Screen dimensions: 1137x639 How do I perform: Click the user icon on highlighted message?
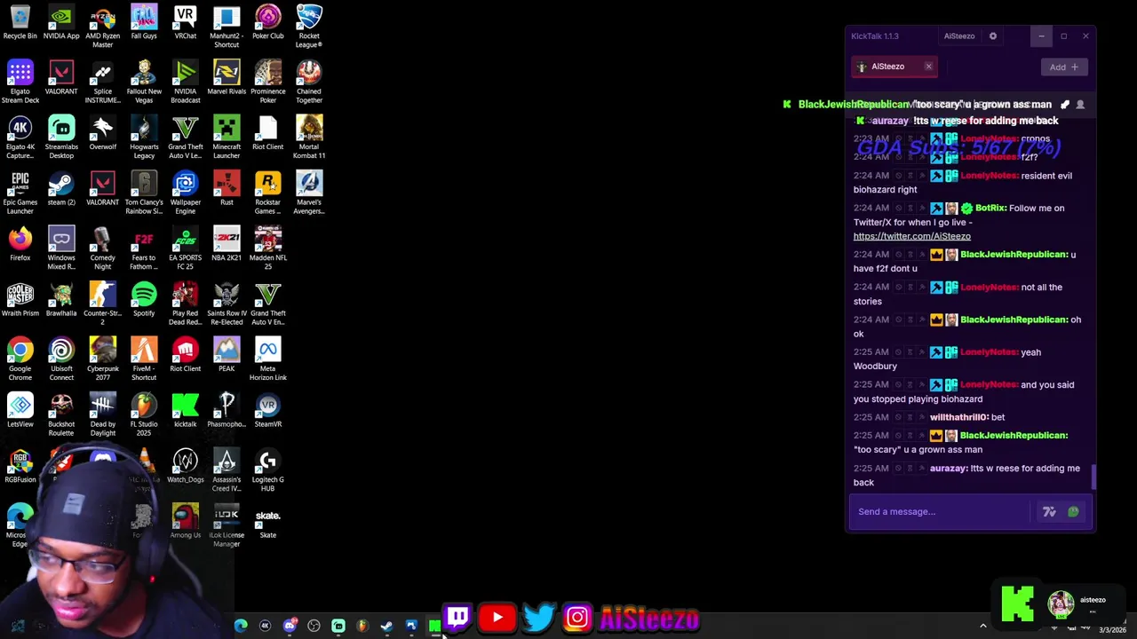click(x=1080, y=105)
